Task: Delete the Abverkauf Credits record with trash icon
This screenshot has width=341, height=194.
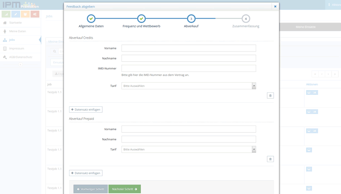Action: (x=270, y=96)
